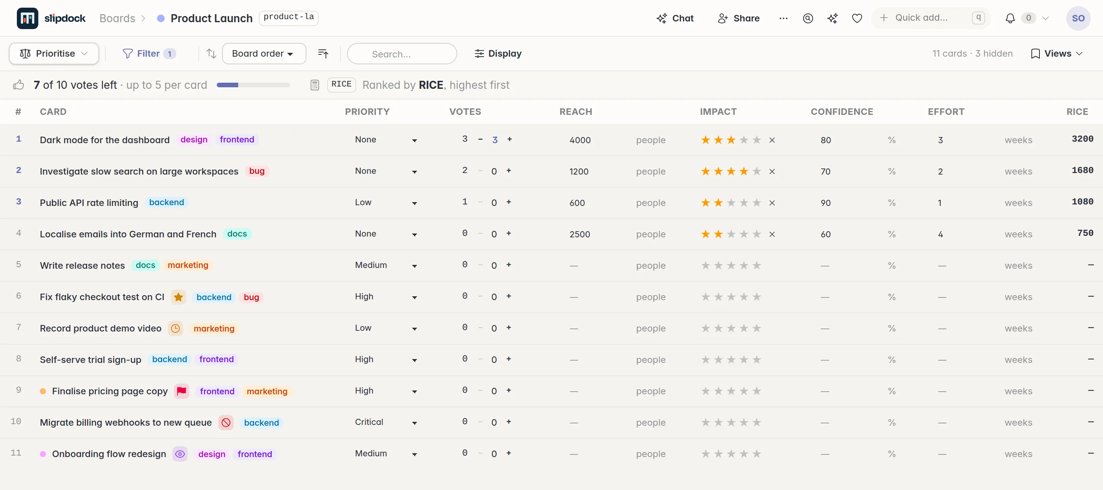Go to Boards breadcrumb
1103x490 pixels.
(x=117, y=18)
